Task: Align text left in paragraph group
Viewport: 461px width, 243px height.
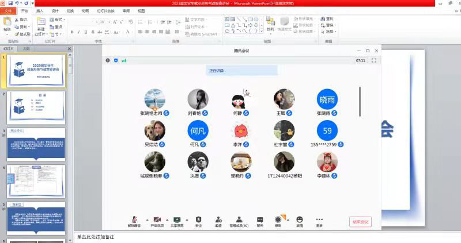Action: click(x=140, y=32)
